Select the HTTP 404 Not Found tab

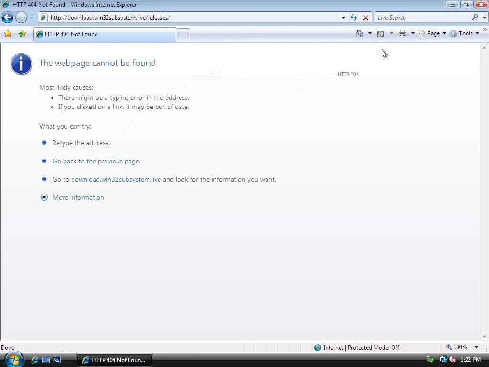pos(105,34)
